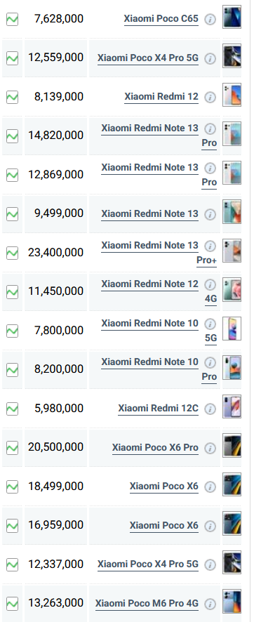
Task: Open price chart icon for Poco X6 Pro
Action: point(13,447)
